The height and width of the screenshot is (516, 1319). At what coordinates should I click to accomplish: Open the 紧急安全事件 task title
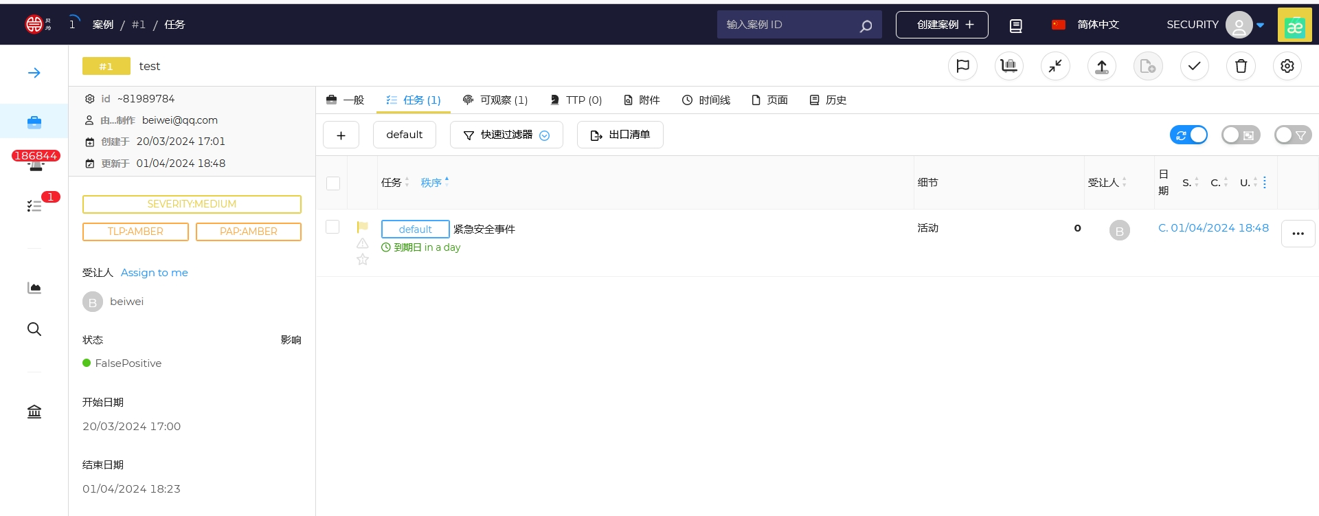pos(484,229)
